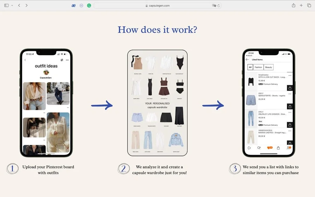Select the All filter on Liked items
This screenshot has width=315, height=197.
tap(250, 67)
